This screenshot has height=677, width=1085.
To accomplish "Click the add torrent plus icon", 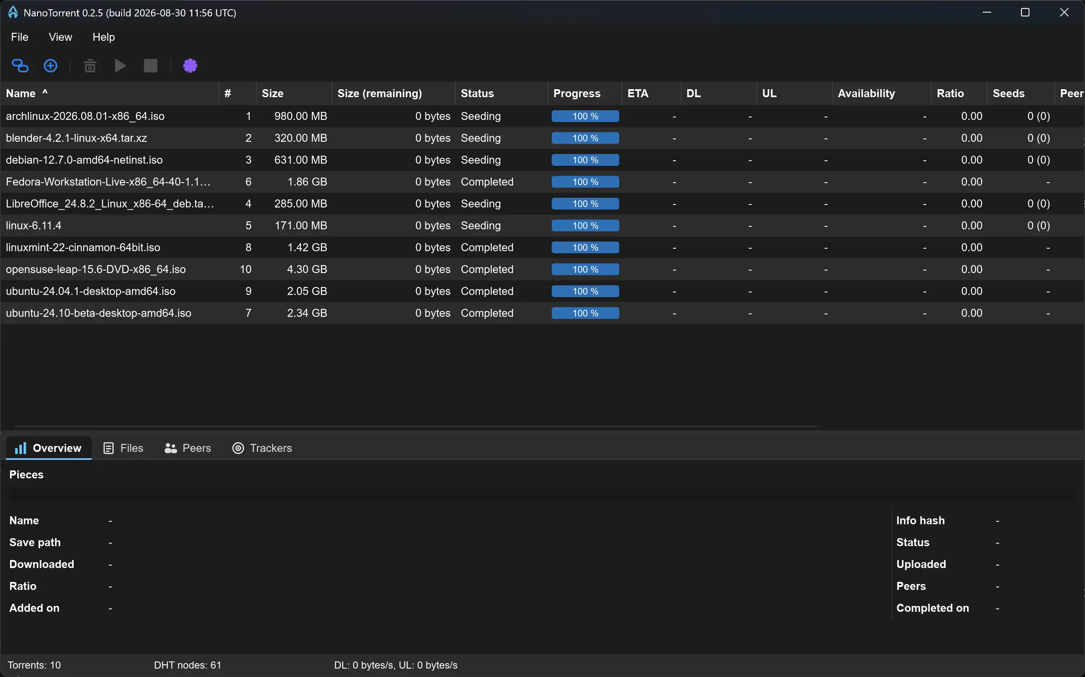I will coord(50,66).
